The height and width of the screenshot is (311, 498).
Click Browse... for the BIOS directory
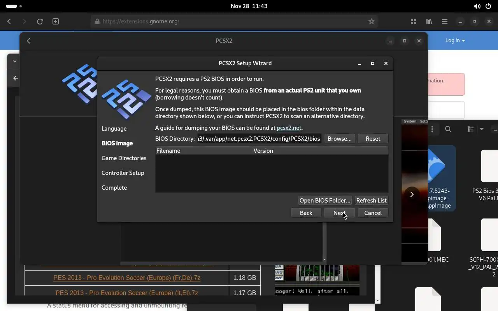coord(339,138)
